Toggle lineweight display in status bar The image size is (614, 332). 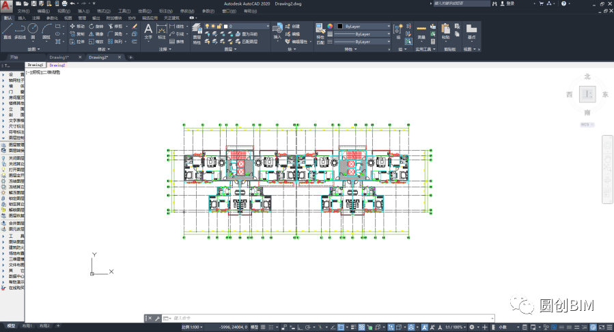[x=354, y=327]
